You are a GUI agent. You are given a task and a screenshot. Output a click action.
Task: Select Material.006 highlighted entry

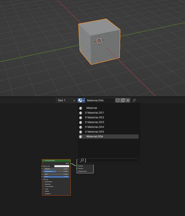click(x=109, y=136)
